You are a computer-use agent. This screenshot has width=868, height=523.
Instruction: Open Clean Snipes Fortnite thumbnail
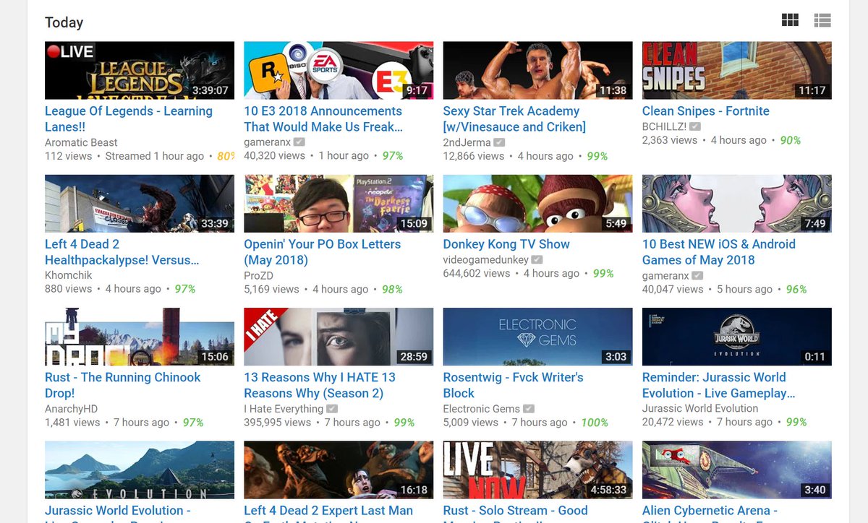(x=737, y=70)
